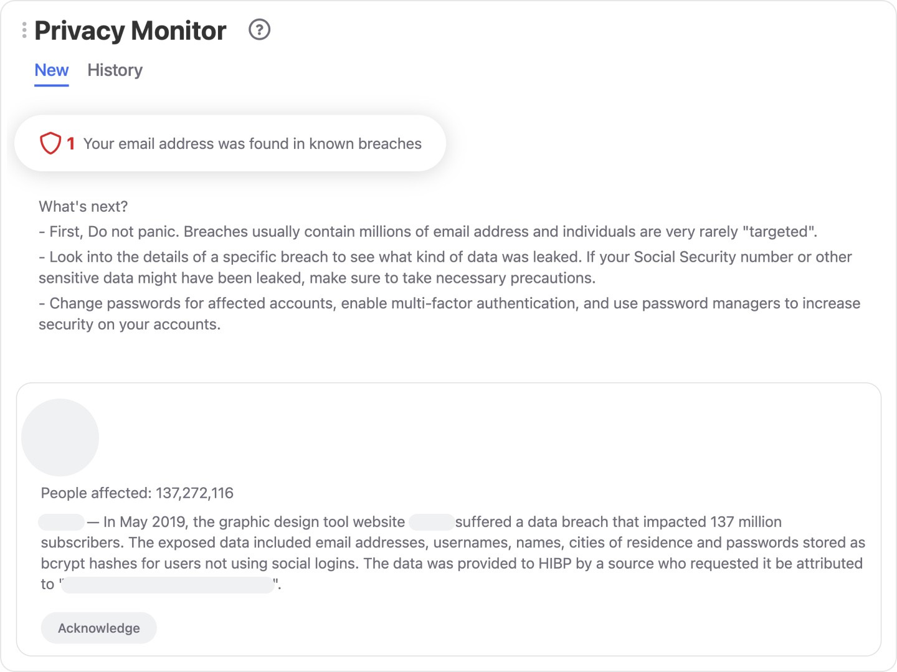
Task: Click the redacted breach name before the dash
Action: (x=61, y=522)
